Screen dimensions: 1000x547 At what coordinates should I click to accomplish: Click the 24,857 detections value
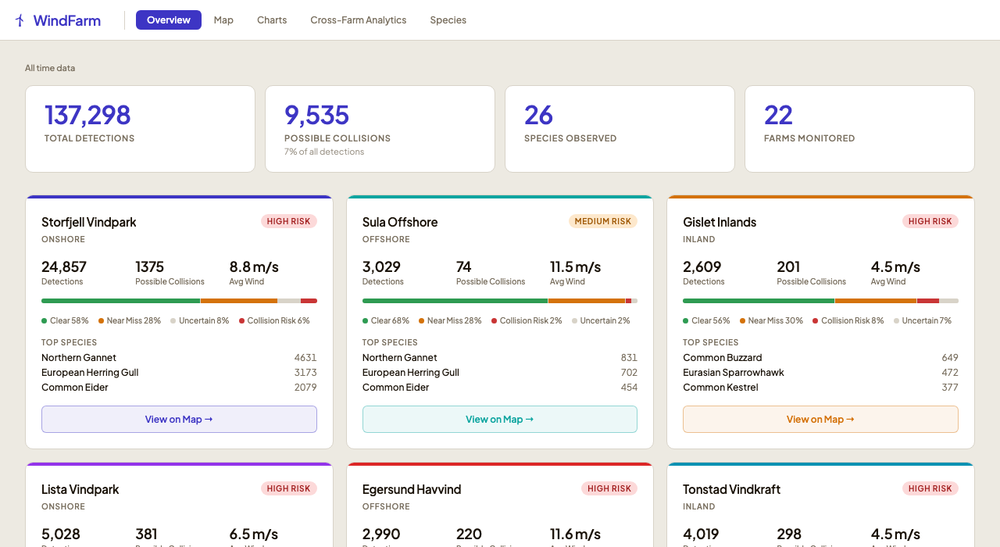coord(64,266)
